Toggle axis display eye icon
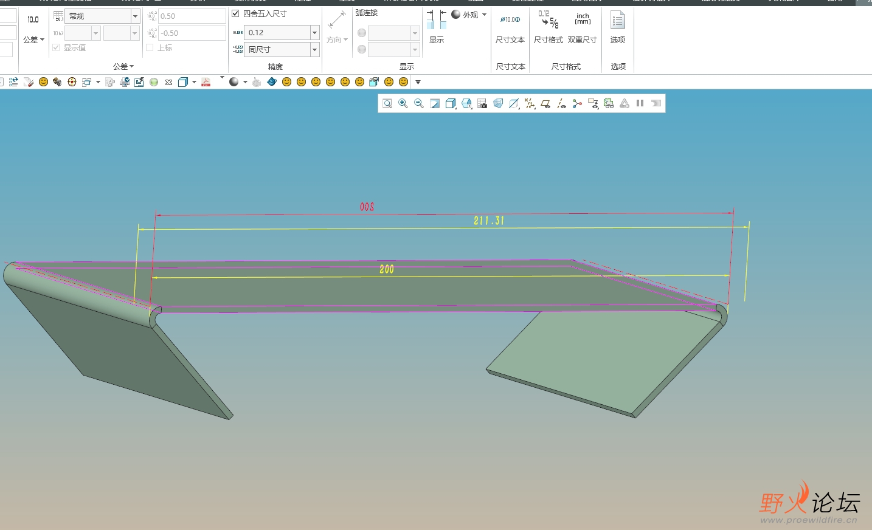Screen dimensions: 872x530 tap(561, 103)
